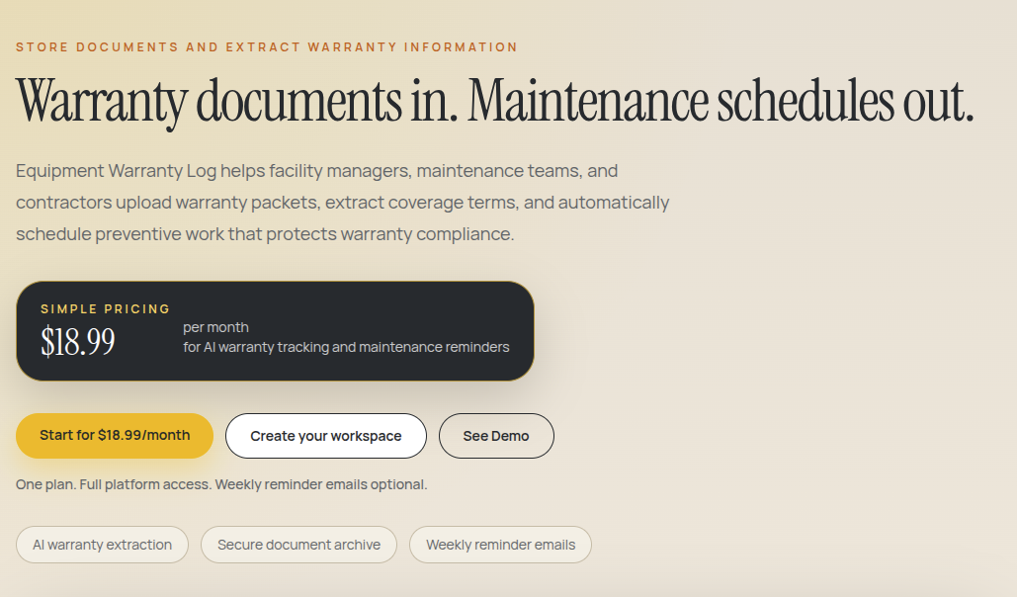Click the workspace creation option
1017x597 pixels.
(x=325, y=435)
